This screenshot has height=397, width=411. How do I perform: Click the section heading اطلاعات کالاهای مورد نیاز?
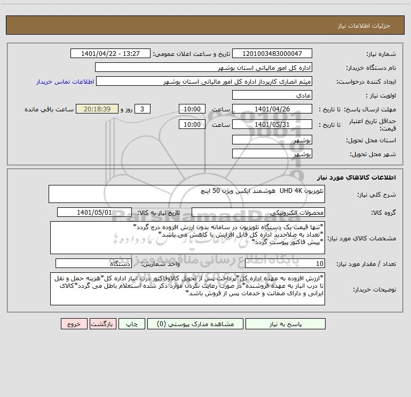(x=357, y=177)
